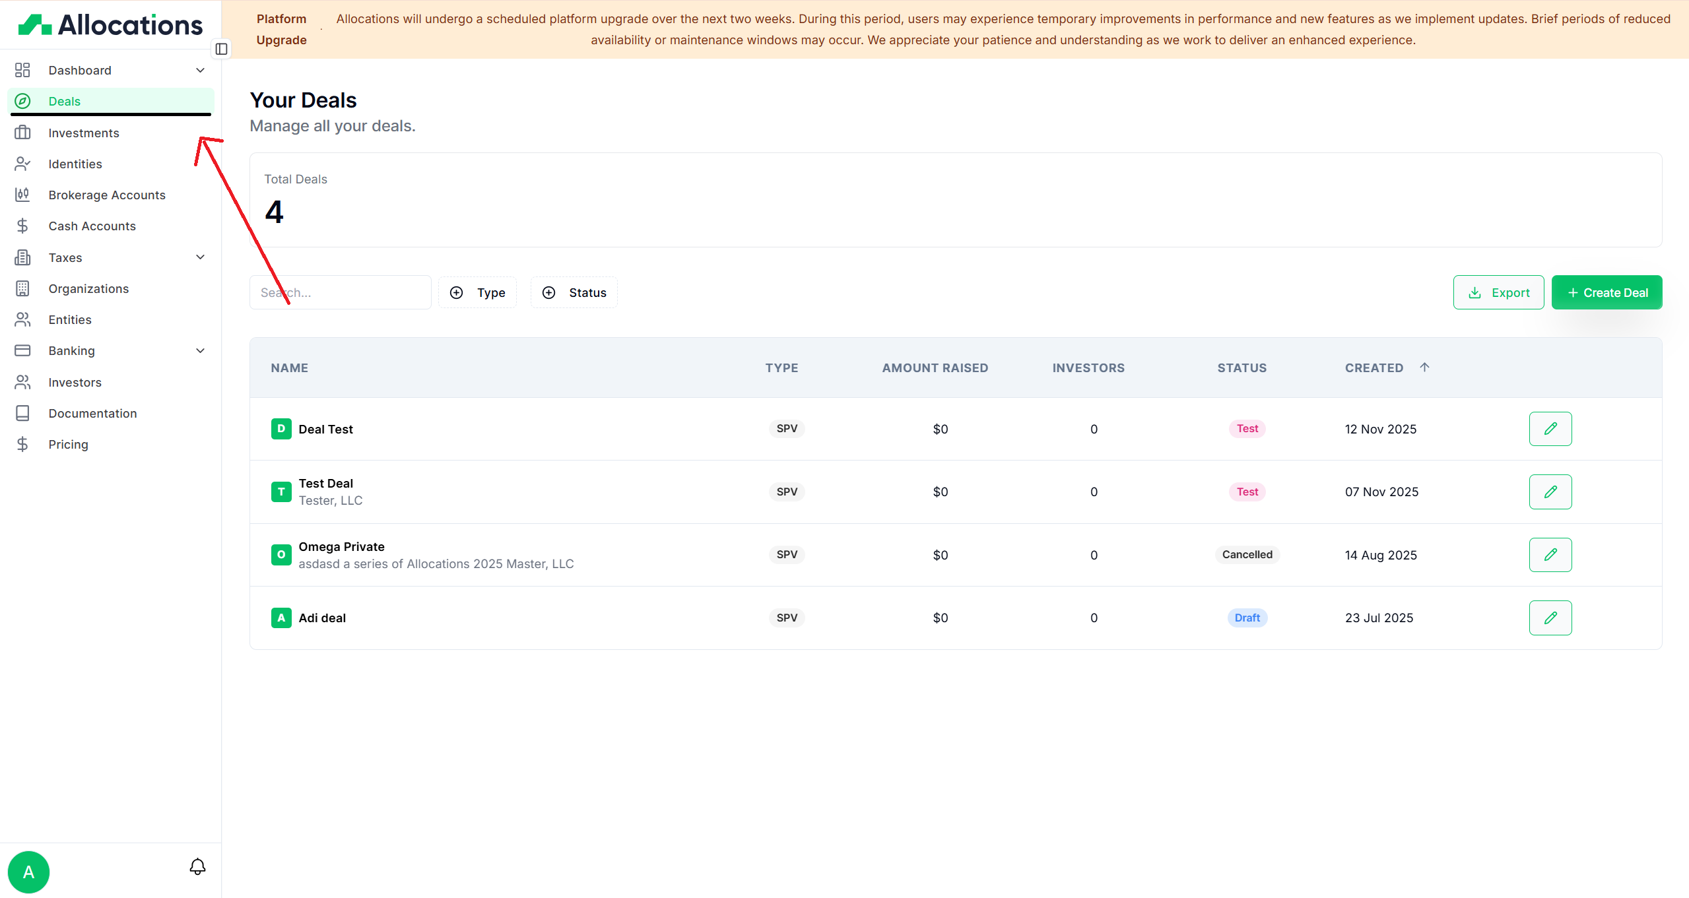Go to Investments in sidebar

click(x=83, y=133)
